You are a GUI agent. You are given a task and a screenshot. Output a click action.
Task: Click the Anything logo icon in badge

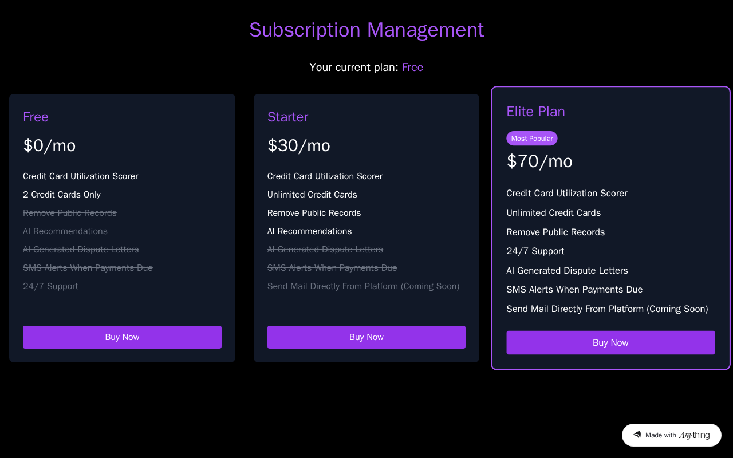point(637,435)
